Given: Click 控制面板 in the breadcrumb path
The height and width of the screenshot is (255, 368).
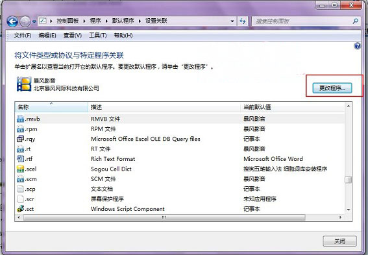Looking at the screenshot, I should 67,21.
